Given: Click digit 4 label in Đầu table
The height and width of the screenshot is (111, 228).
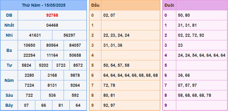Looking at the screenshot, I should tap(93, 55).
